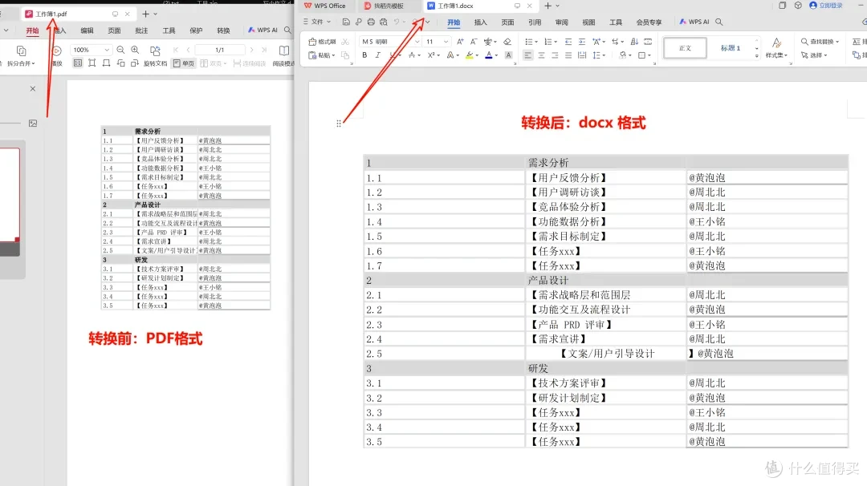The width and height of the screenshot is (867, 486).
Task: Enable Double Page (双页) view in PDF
Action: pos(213,63)
